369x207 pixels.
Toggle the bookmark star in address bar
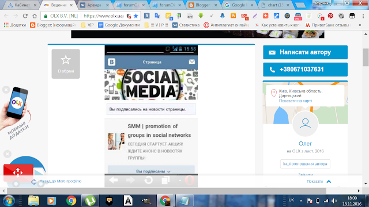(136, 16)
